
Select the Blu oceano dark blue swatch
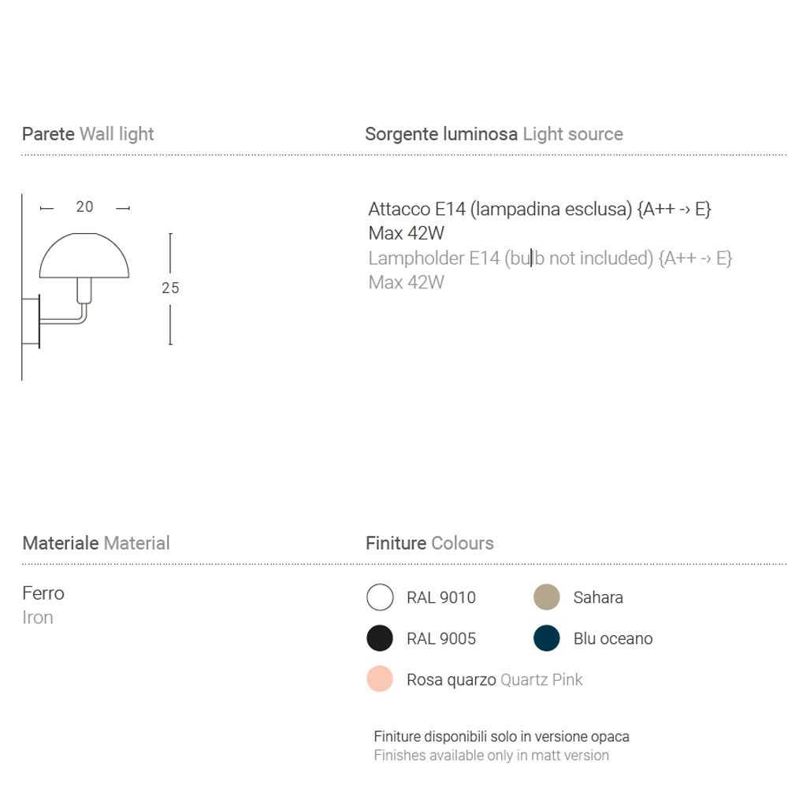(547, 638)
